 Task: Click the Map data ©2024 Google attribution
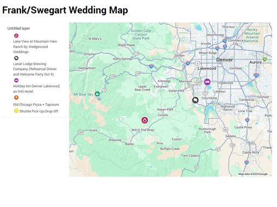click(253, 174)
